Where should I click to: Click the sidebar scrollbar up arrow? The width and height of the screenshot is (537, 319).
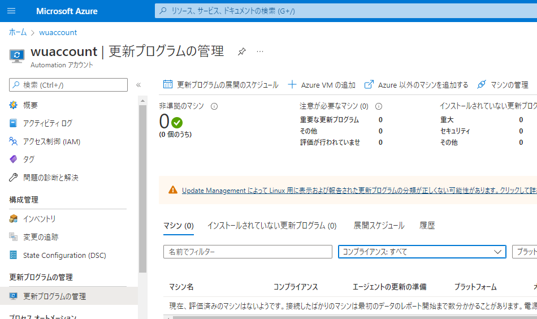143,100
